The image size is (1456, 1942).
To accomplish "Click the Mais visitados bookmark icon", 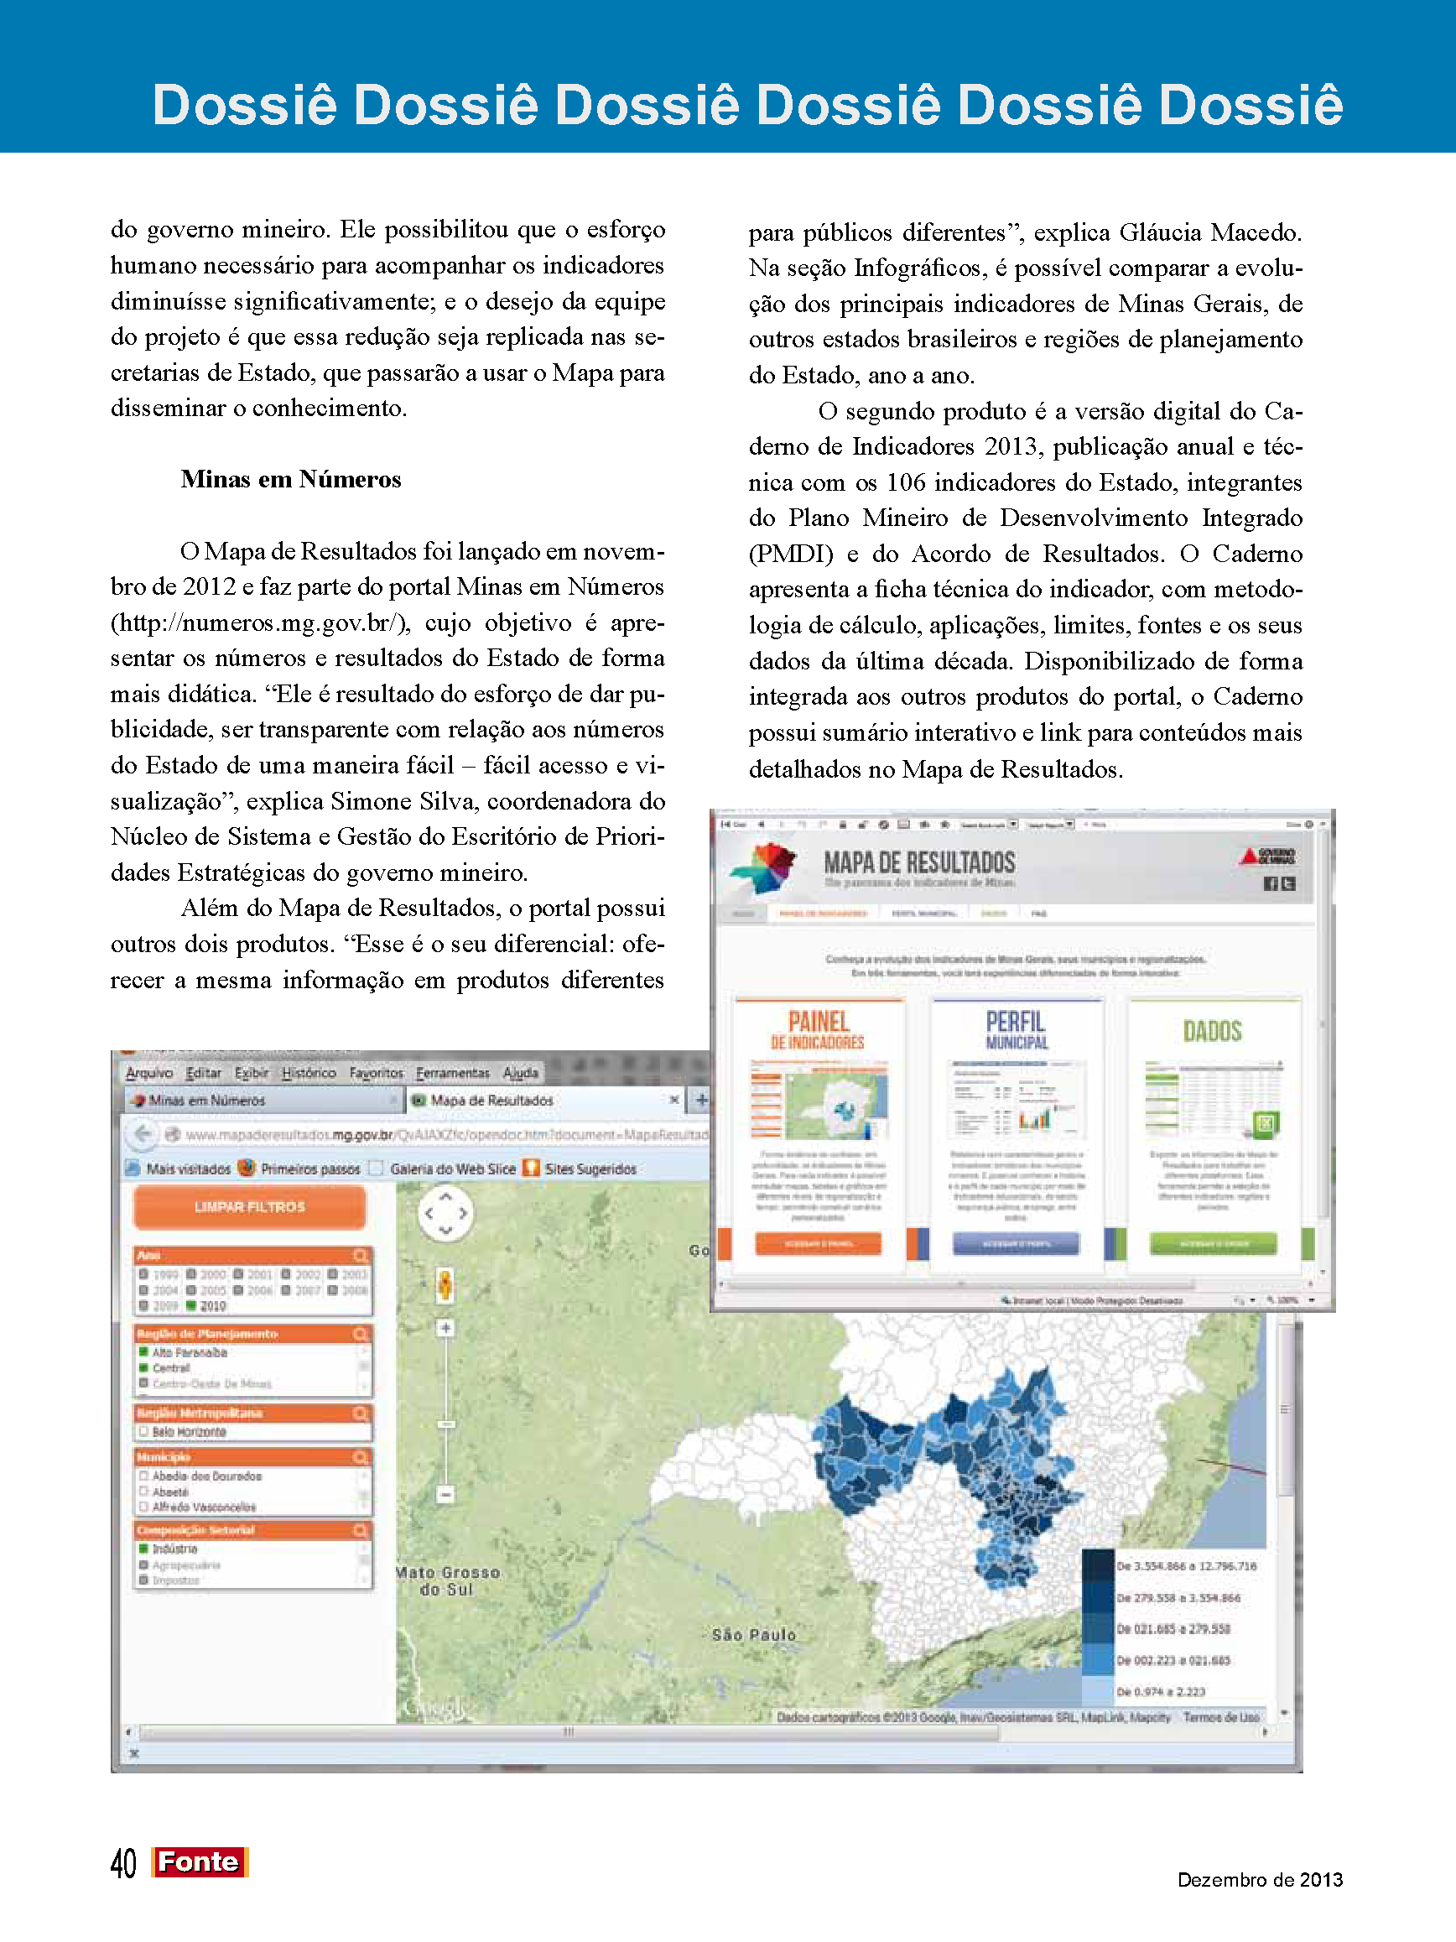I will point(133,1169).
